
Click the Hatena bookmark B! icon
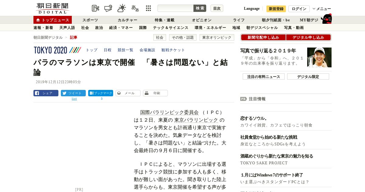(x=92, y=93)
